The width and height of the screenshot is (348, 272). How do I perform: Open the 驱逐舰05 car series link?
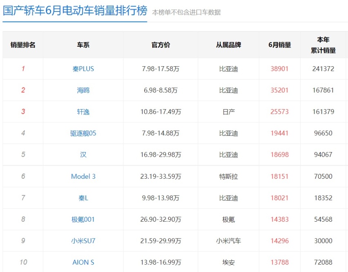83,133
